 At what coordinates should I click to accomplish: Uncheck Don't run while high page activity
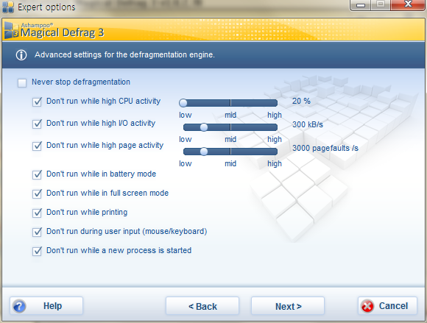point(37,146)
